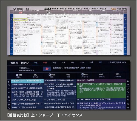The height and width of the screenshot is (121, 137).
Task: Select 30 満天☆青空レストラン program
Action: click(27, 85)
